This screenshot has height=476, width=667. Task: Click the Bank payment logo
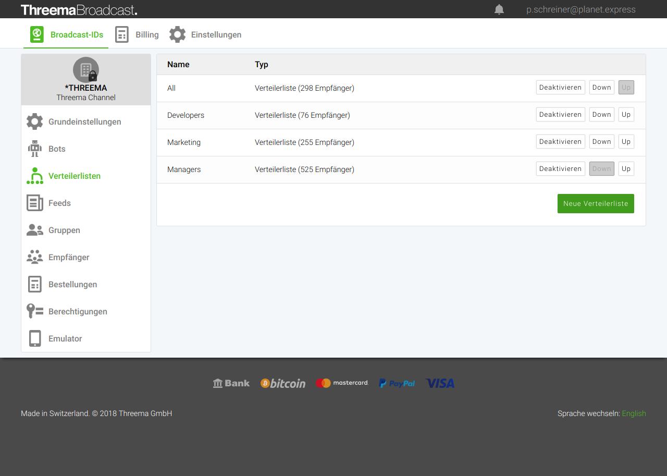pyautogui.click(x=231, y=383)
